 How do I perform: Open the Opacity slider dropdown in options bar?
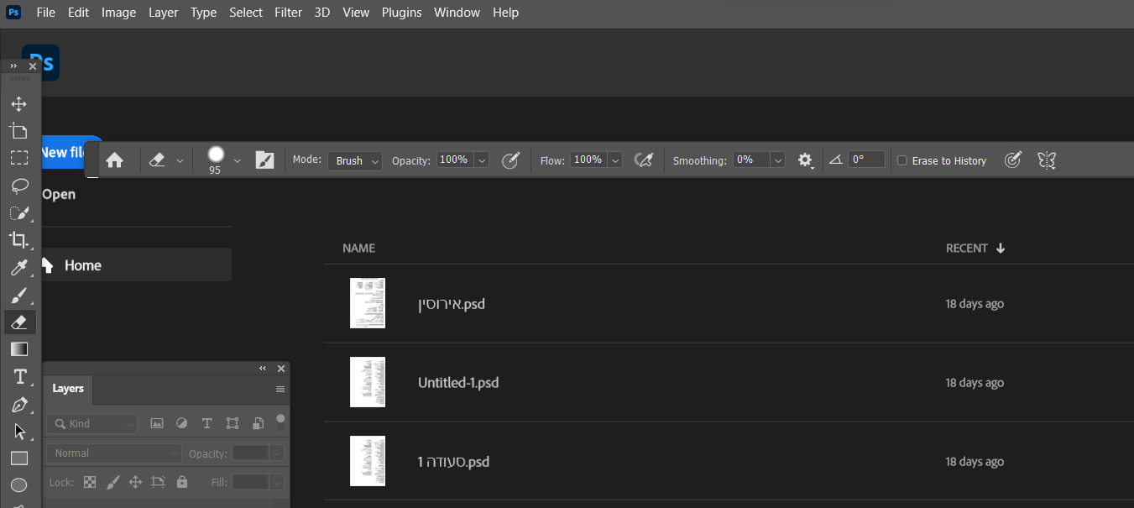482,160
